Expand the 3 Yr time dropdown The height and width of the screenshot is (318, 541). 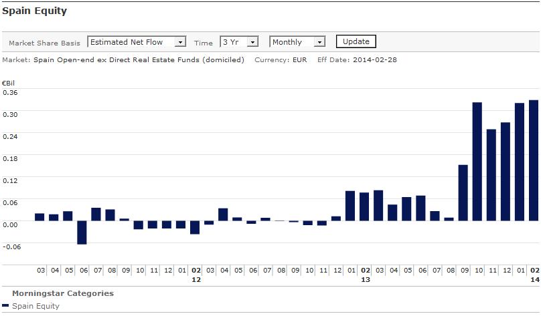239,42
